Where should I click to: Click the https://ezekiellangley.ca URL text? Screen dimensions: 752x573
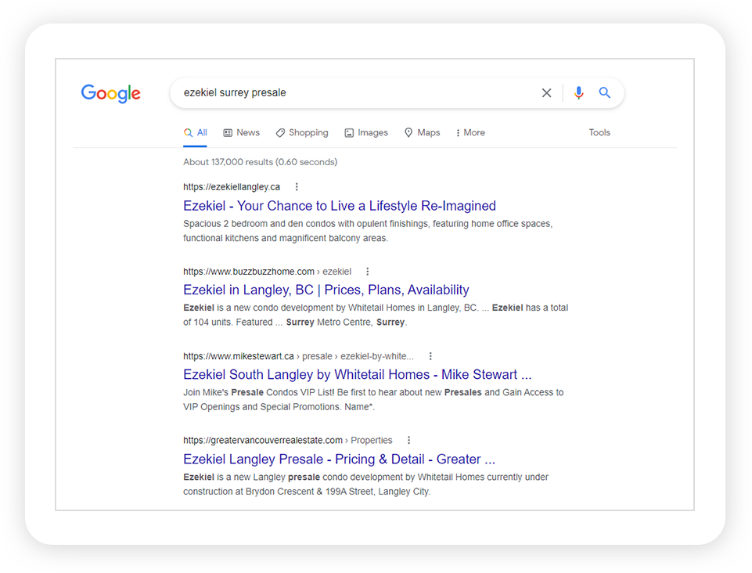click(x=232, y=186)
